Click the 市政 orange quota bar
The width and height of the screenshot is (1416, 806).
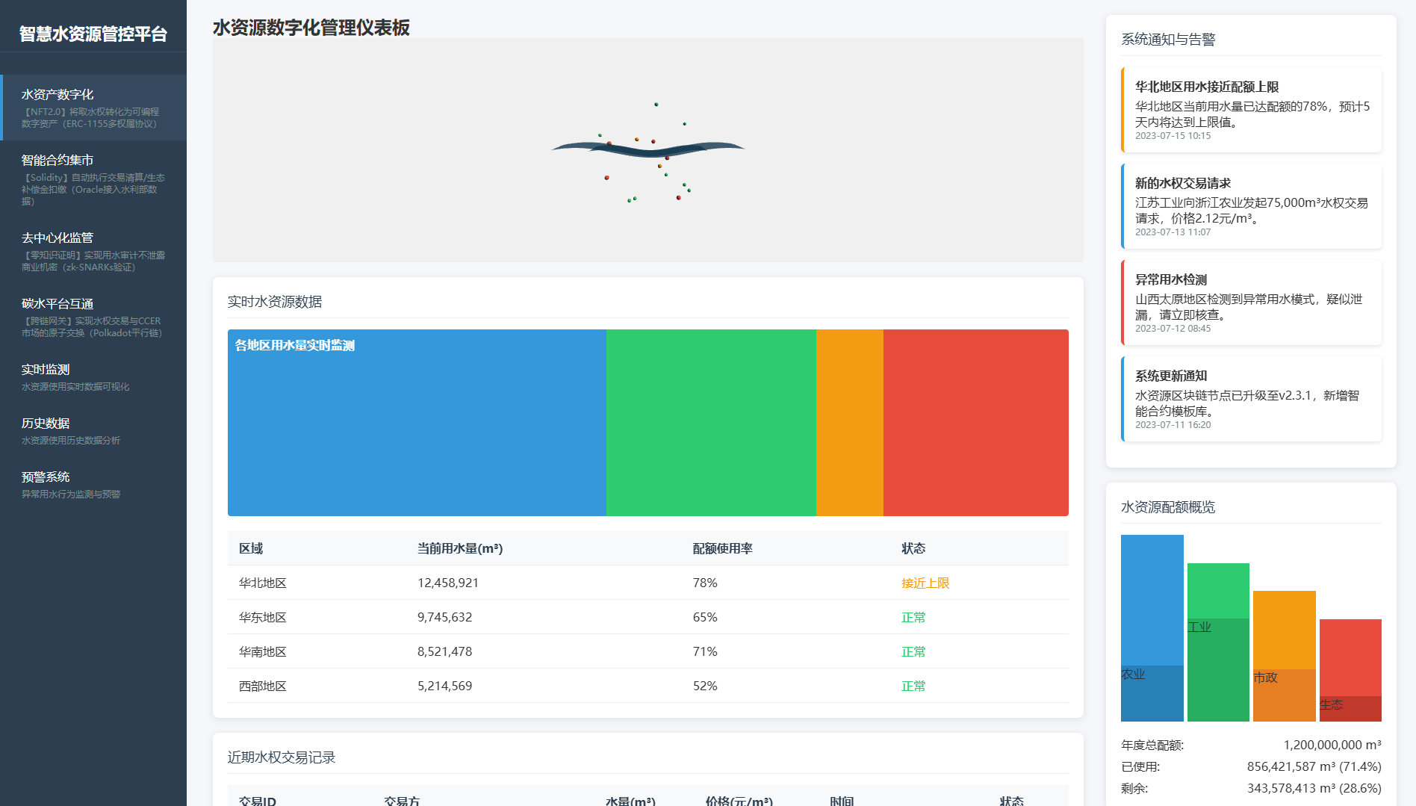(x=1284, y=656)
